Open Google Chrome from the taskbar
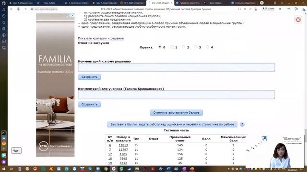This screenshot has width=307, height=172. (x=106, y=169)
